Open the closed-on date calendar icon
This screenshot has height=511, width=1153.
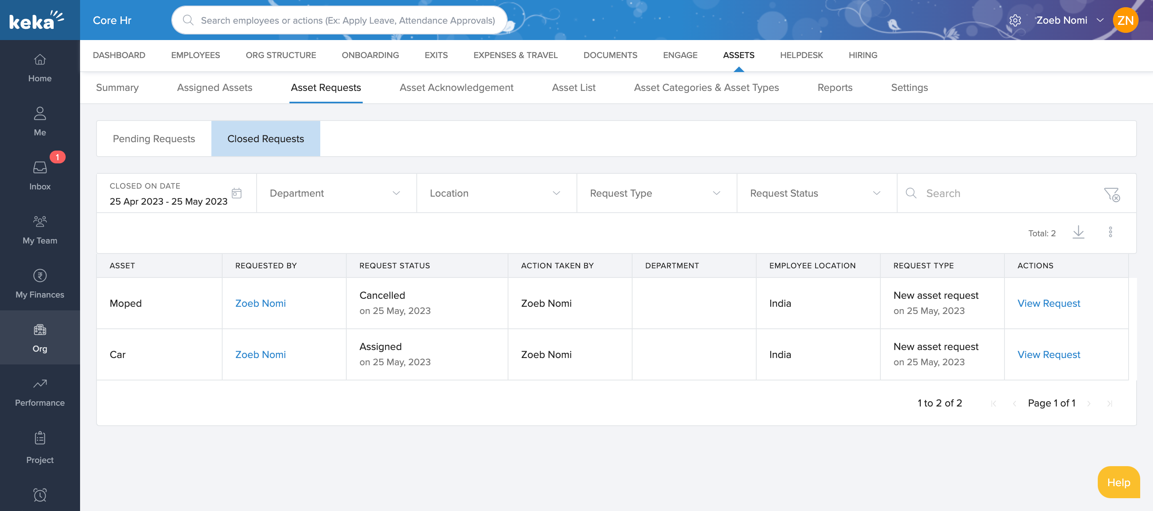click(x=236, y=193)
